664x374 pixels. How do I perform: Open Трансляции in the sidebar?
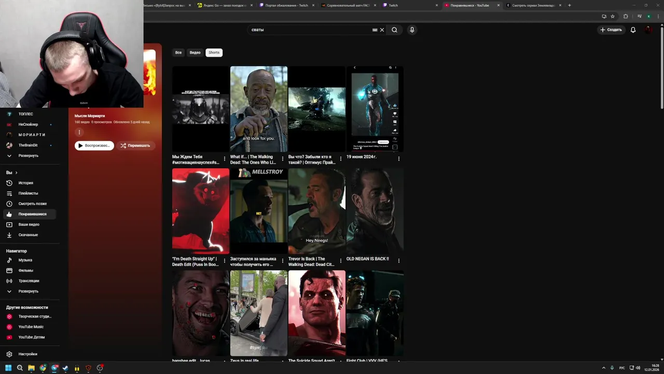29,280
